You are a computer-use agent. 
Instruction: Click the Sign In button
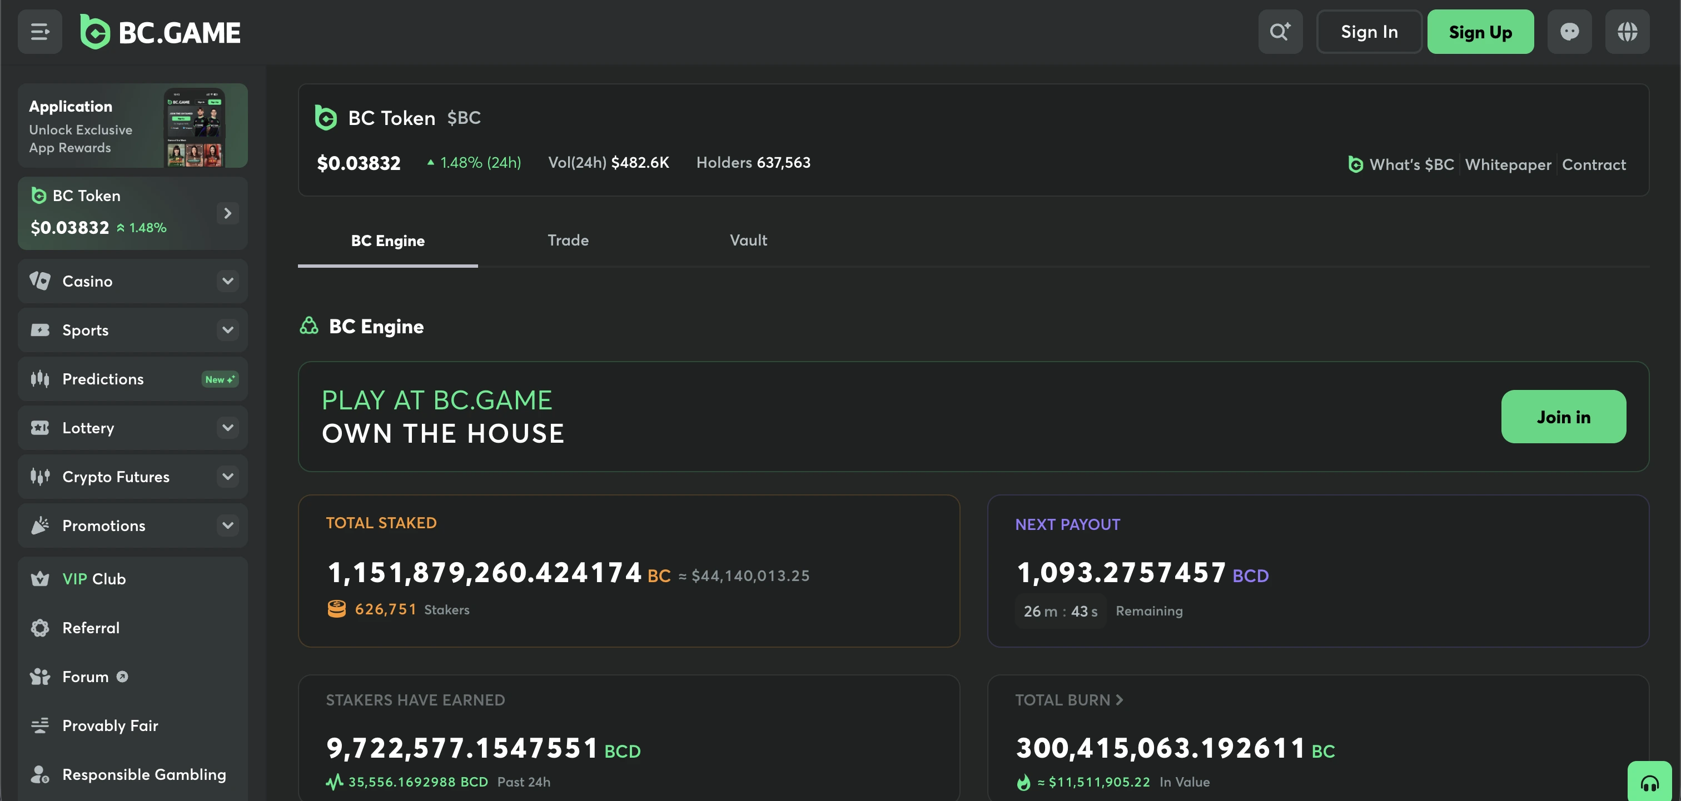[x=1369, y=31]
